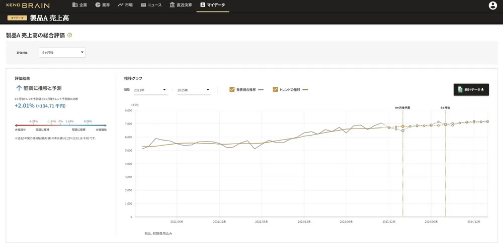Go to the 業界 (industry) section
Viewport: 503px width, 248px height.
[102, 5]
